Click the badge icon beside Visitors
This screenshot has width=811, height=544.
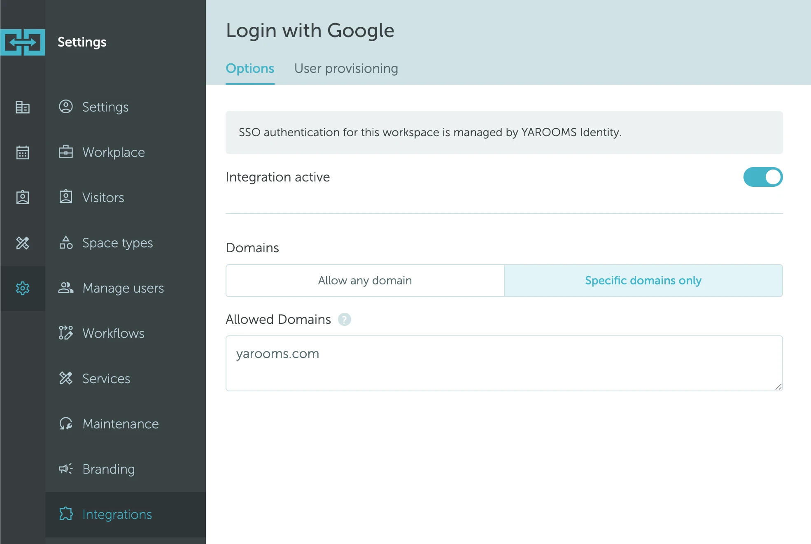pyautogui.click(x=66, y=197)
